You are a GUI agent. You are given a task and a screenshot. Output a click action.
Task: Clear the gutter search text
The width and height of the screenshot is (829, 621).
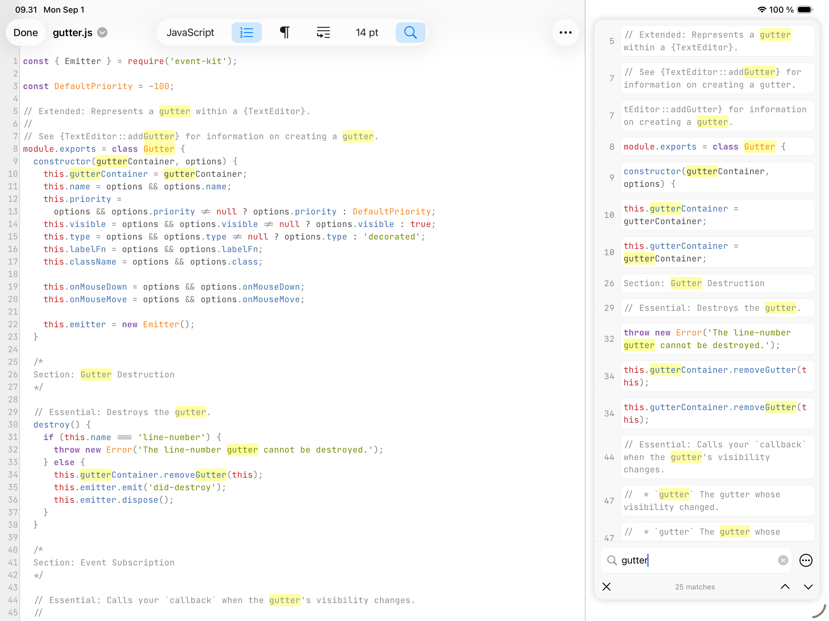(x=783, y=560)
